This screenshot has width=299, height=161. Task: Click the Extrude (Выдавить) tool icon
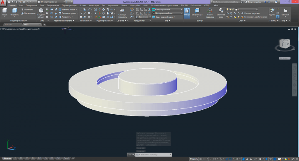point(15,12)
